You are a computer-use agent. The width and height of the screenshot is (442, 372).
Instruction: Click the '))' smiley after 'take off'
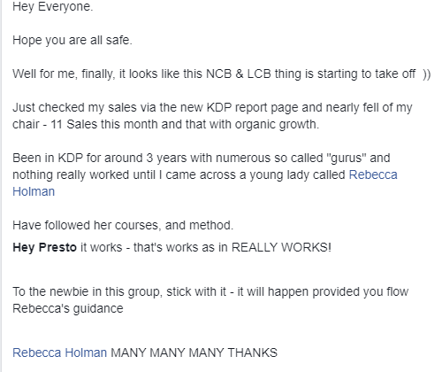[x=426, y=74]
